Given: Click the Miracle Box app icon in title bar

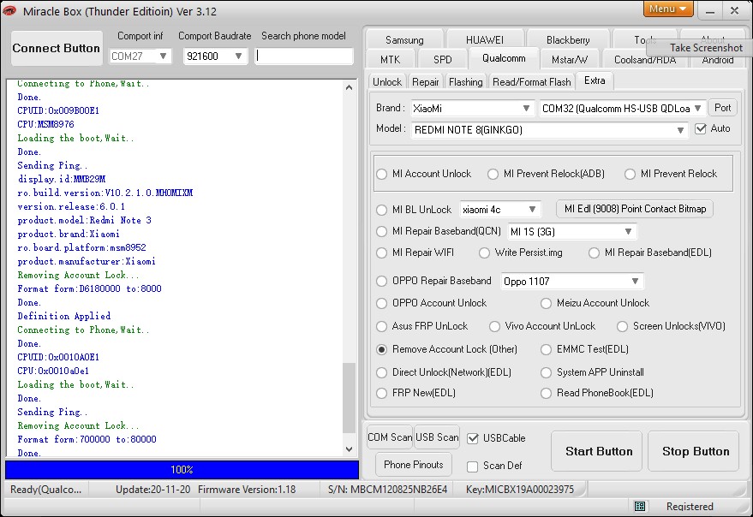Looking at the screenshot, I should click(x=9, y=10).
